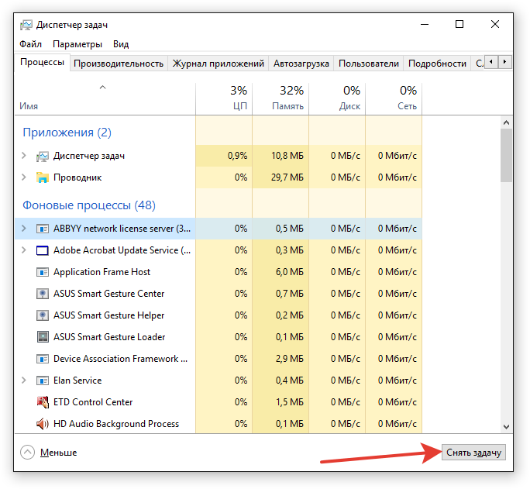The image size is (530, 489).
Task: Click the Меньше link
Action: (x=58, y=453)
